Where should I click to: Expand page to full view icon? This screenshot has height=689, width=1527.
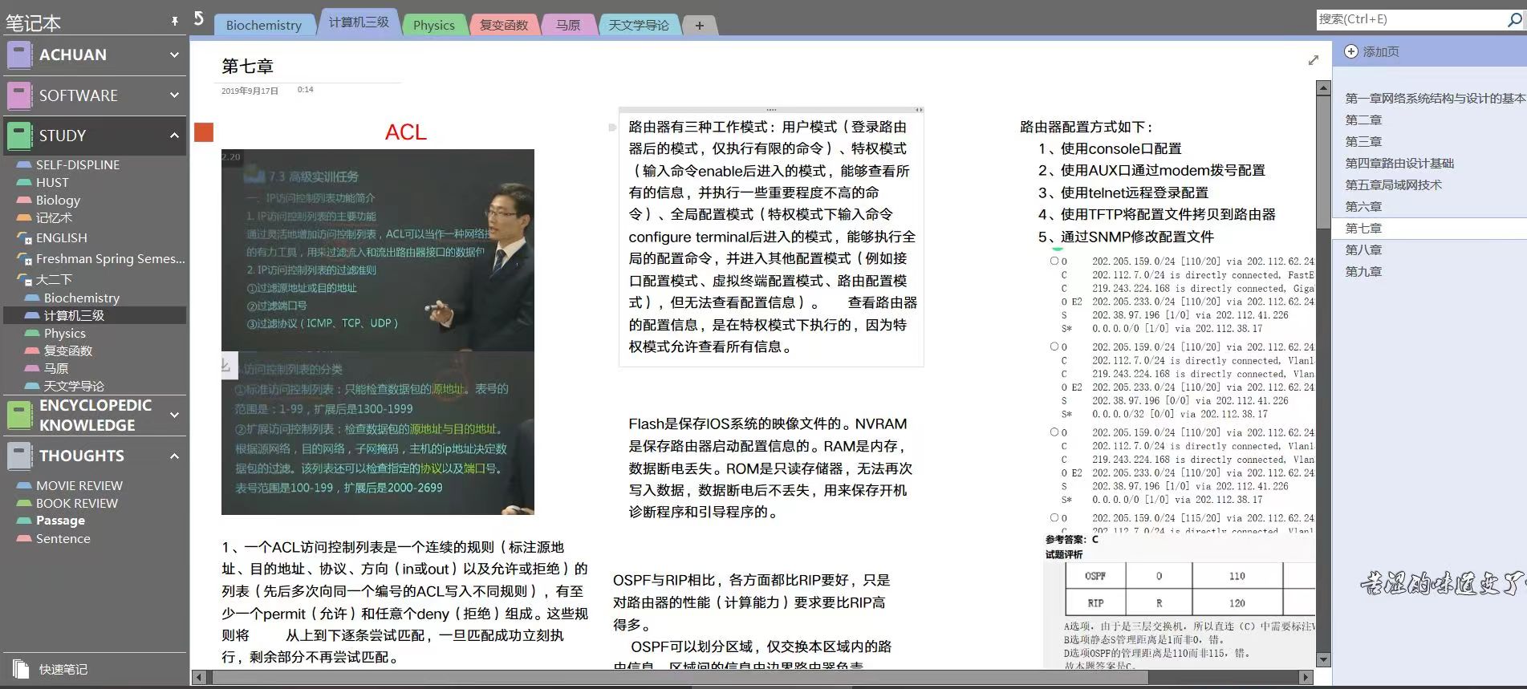(x=1314, y=60)
